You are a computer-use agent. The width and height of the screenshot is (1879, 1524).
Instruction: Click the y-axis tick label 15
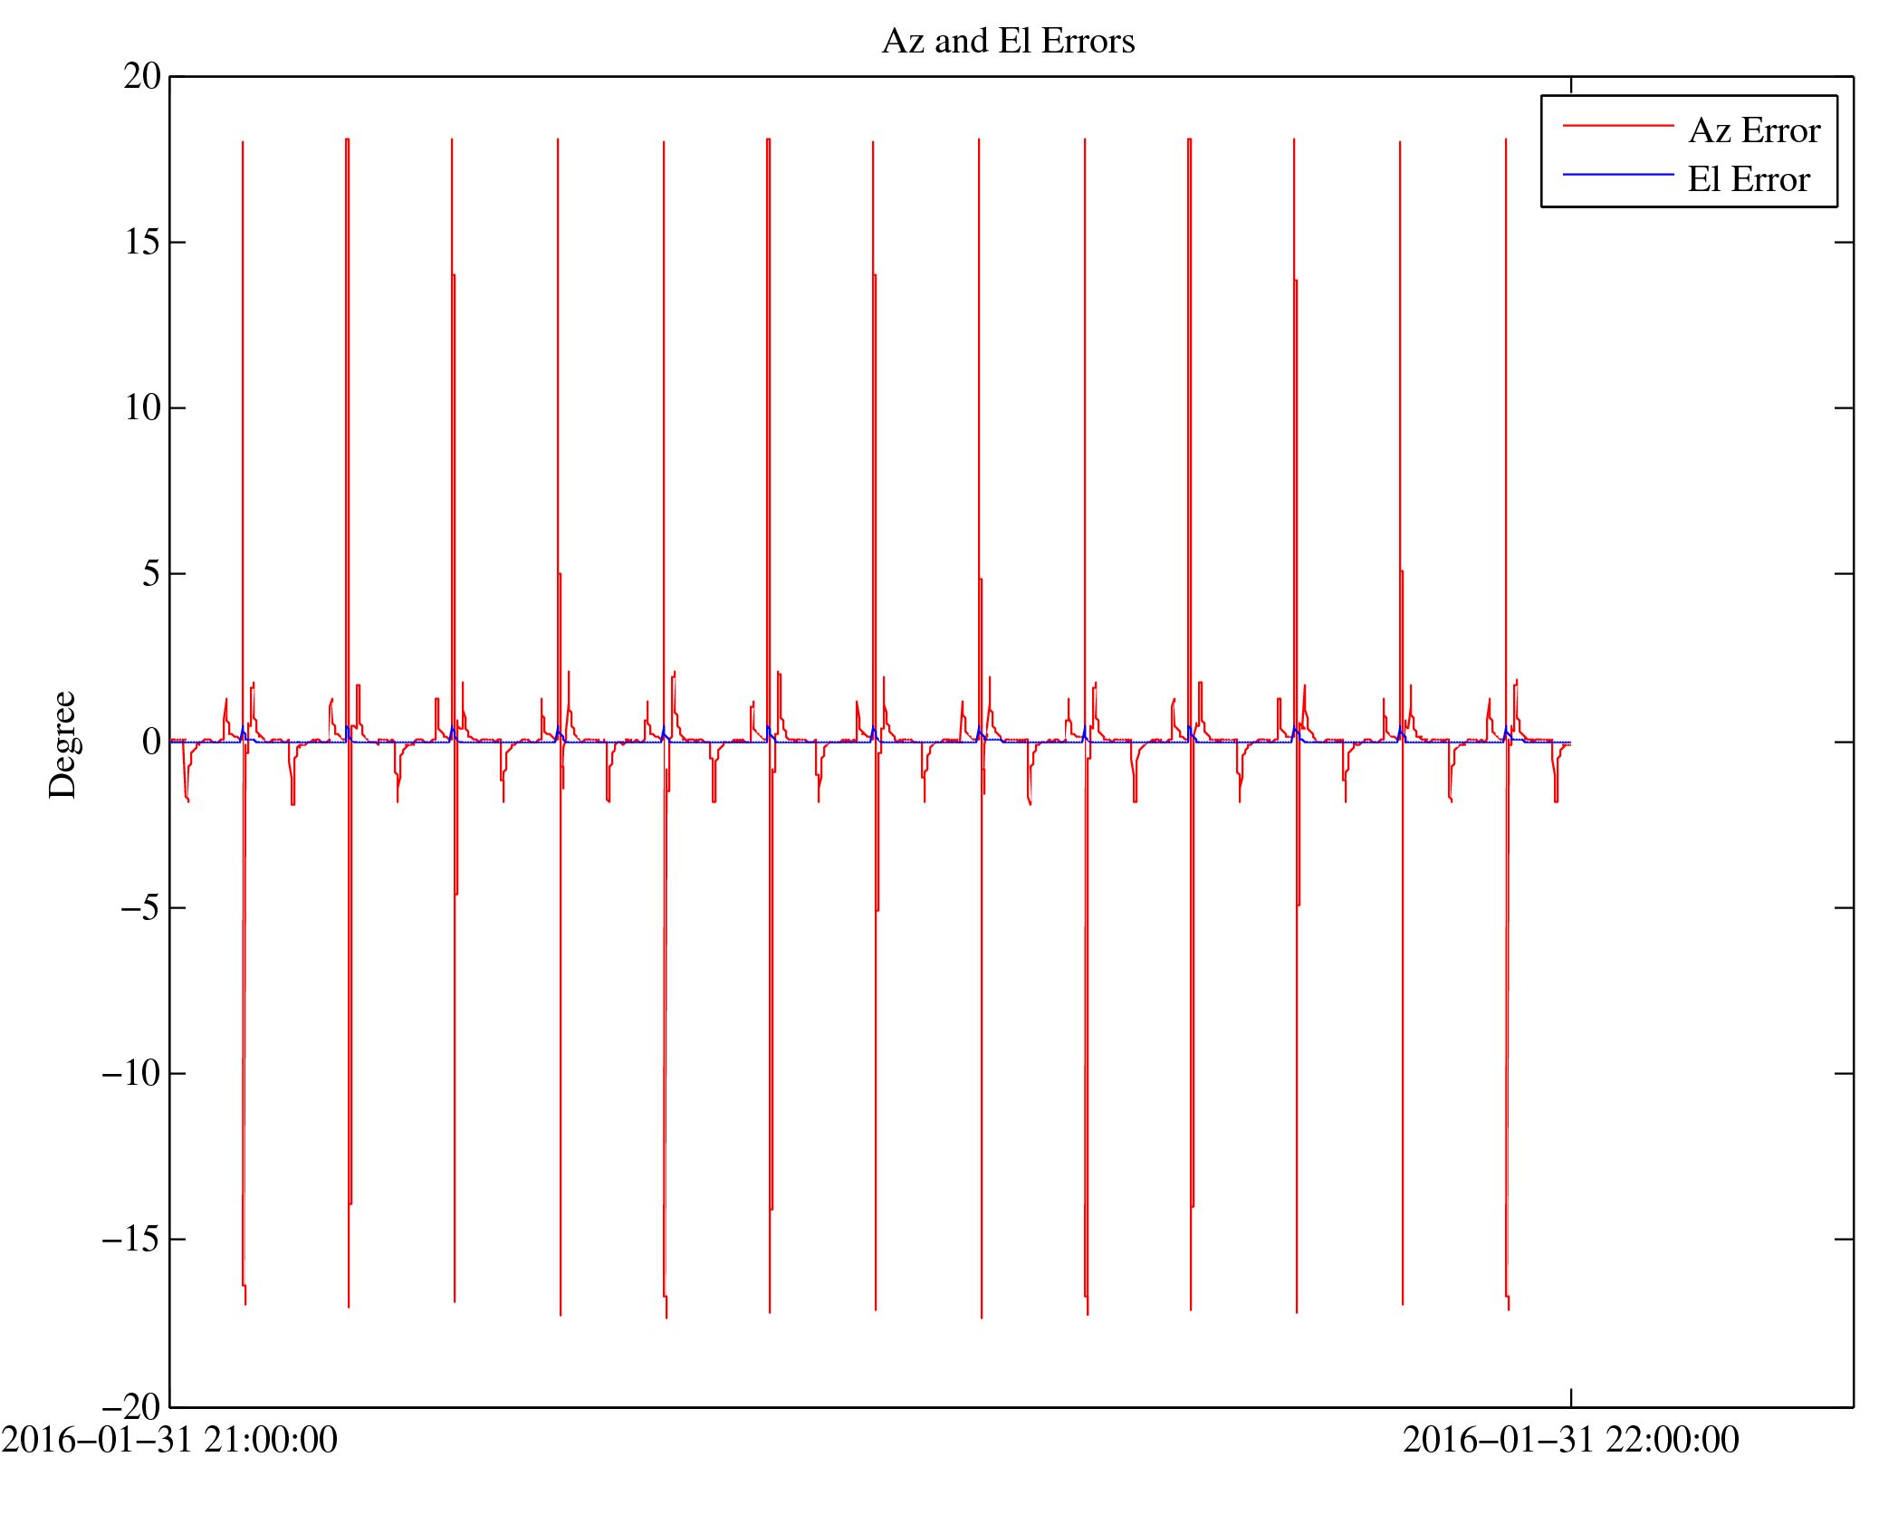[142, 243]
